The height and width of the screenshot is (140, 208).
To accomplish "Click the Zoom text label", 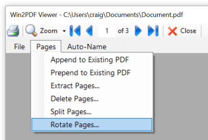I will pyautogui.click(x=49, y=31).
